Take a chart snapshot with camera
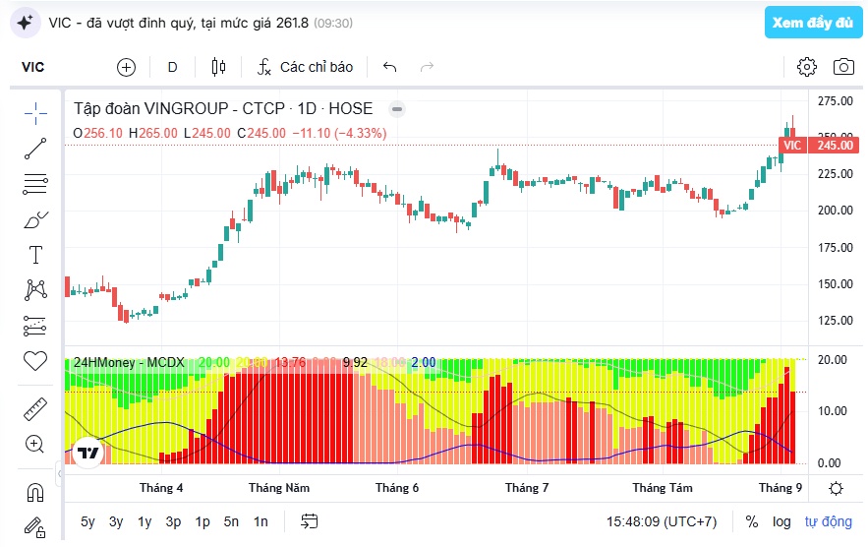868x547 pixels. [x=843, y=67]
